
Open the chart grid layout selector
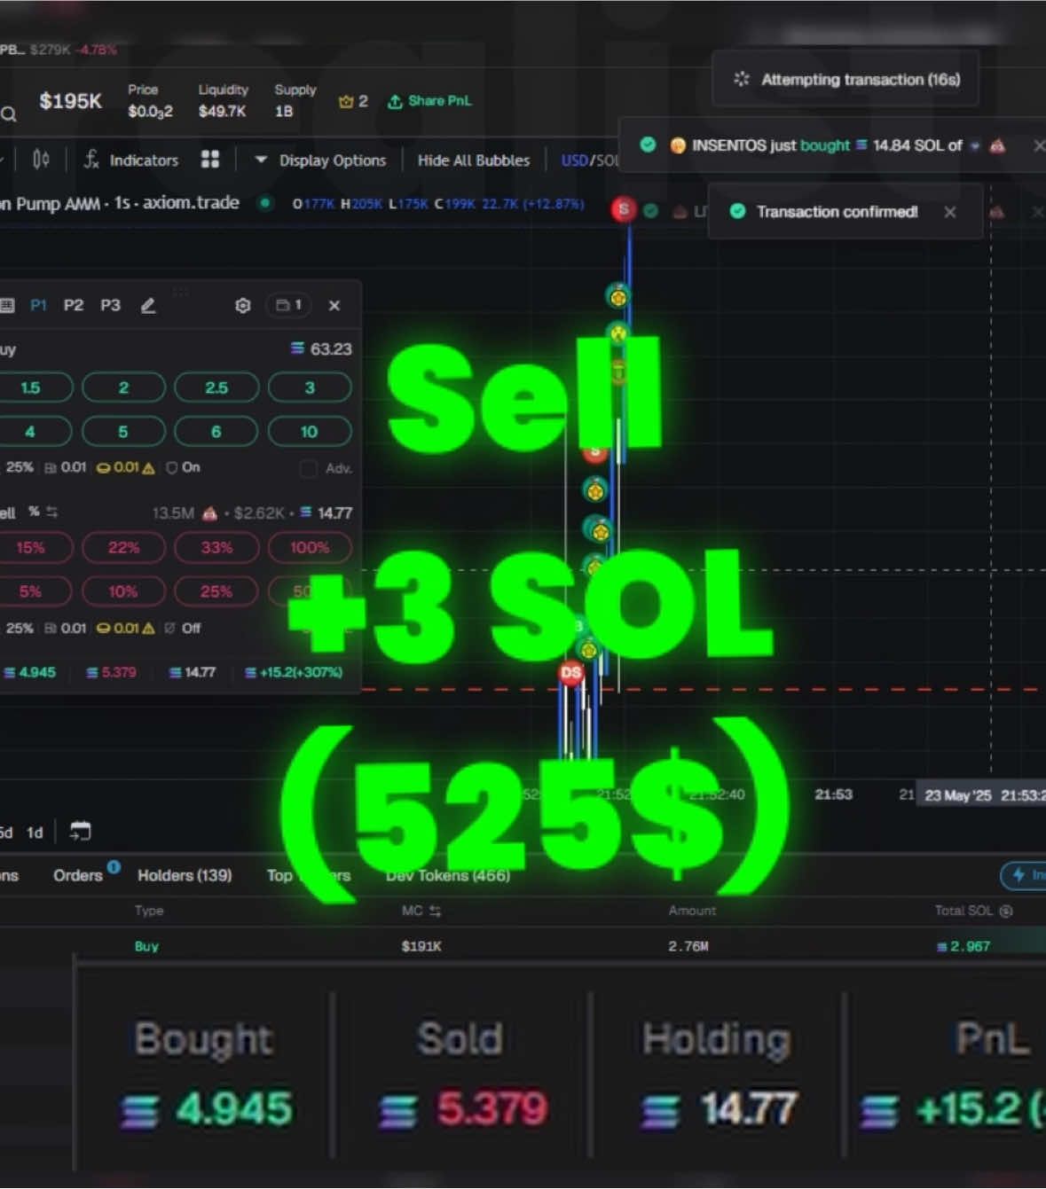(x=209, y=160)
